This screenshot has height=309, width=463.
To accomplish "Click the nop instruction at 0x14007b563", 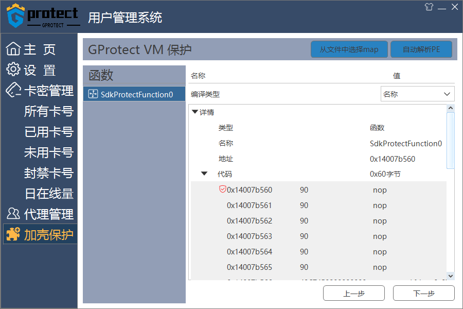I will click(380, 236).
